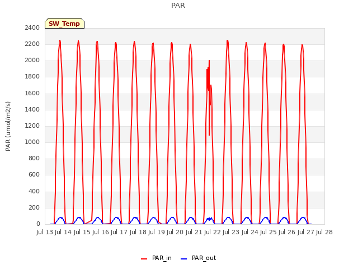Click the 1800 y-axis tick label
This screenshot has width=358, height=269.
[x=32, y=77]
